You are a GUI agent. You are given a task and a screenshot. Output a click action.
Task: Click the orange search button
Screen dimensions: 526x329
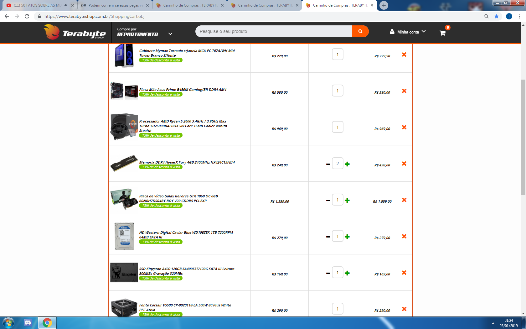click(360, 31)
